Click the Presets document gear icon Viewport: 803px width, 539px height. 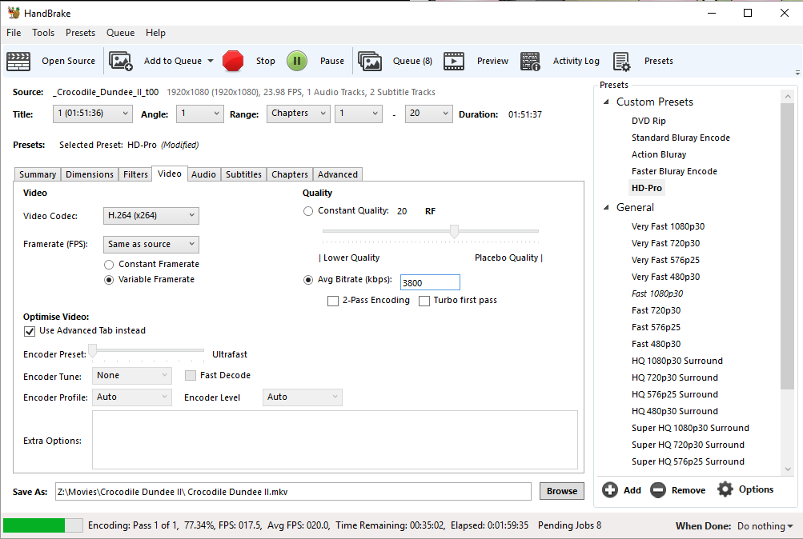[622, 62]
